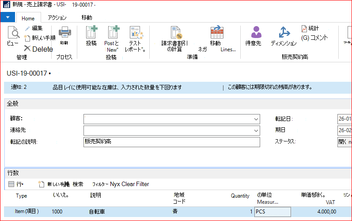Choose the Post と New icon

114,32
